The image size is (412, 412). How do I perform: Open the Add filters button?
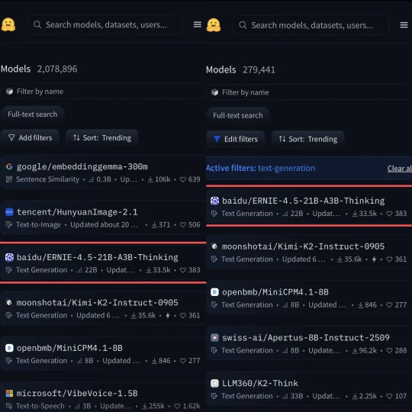[30, 137]
